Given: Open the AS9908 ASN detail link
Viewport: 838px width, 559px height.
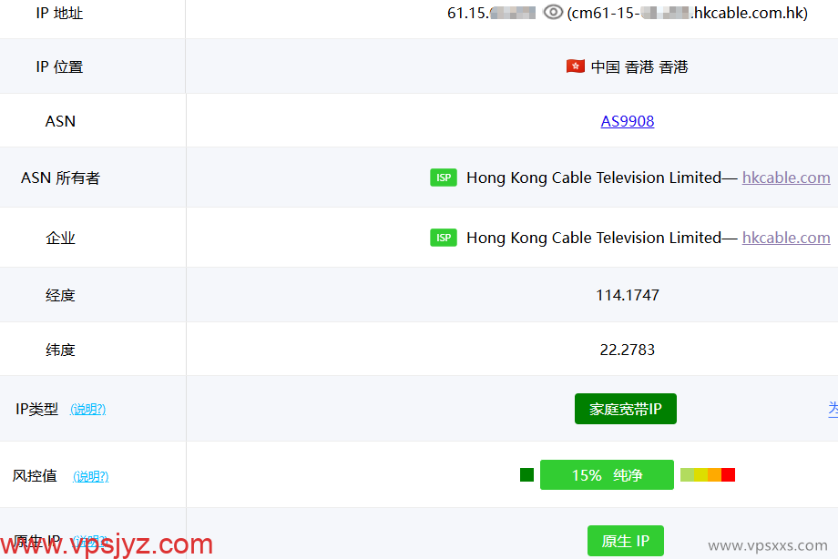Looking at the screenshot, I should (627, 120).
